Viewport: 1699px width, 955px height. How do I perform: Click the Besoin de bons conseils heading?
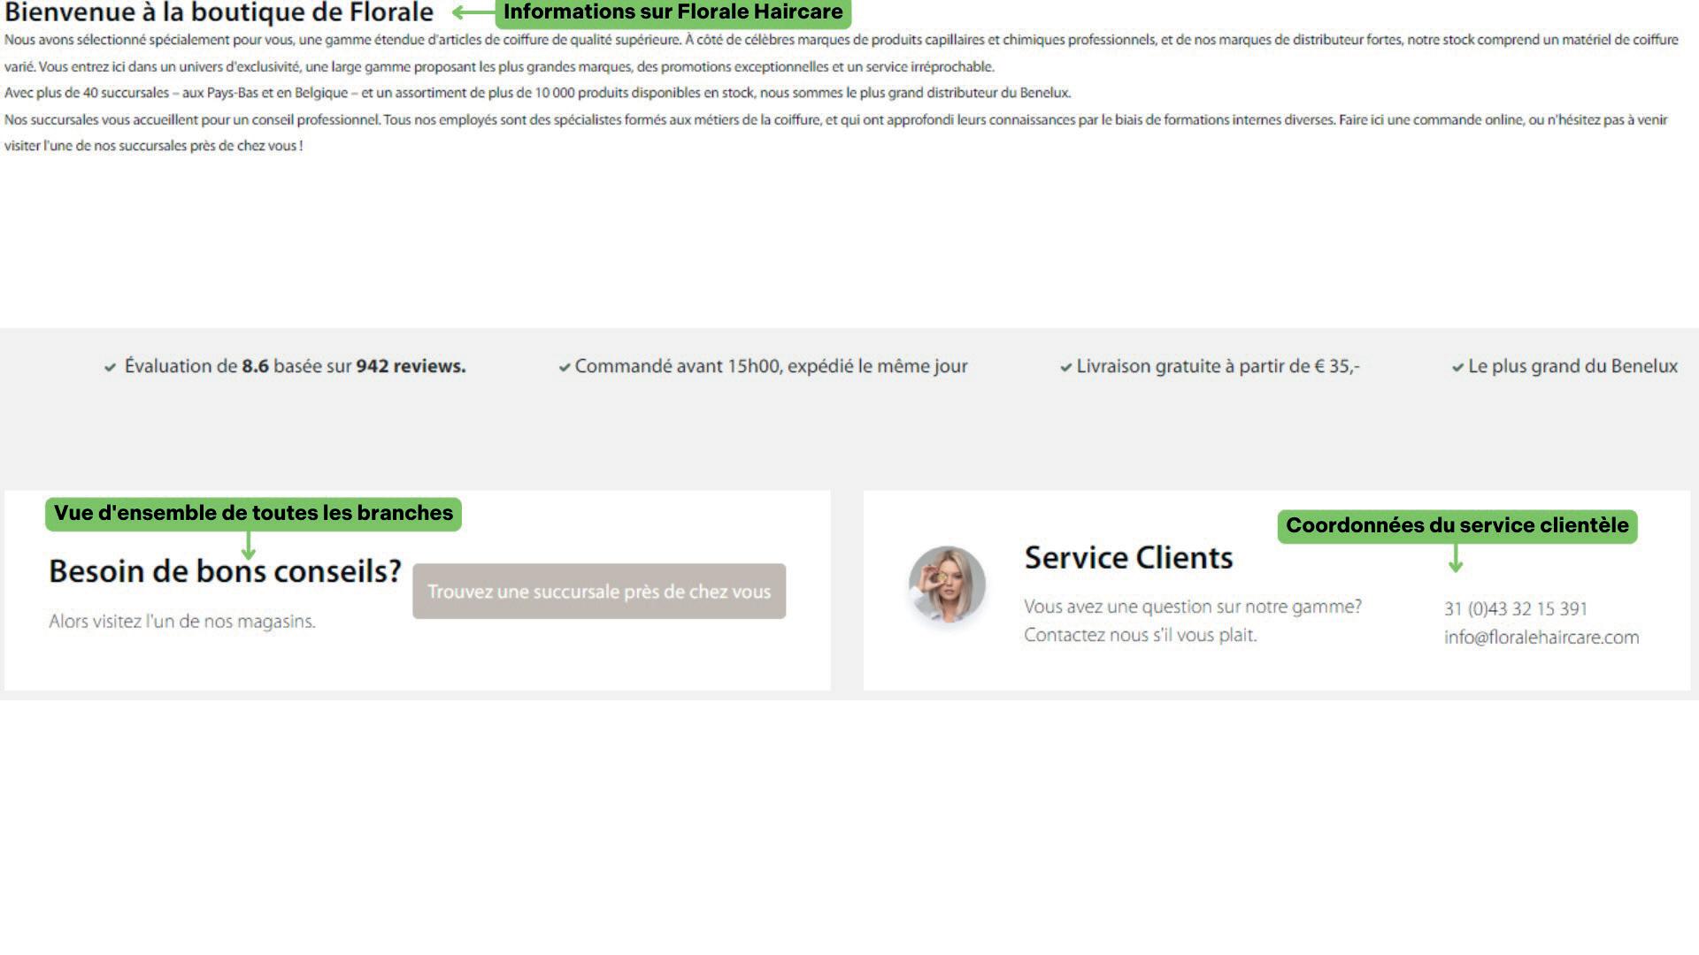(225, 571)
